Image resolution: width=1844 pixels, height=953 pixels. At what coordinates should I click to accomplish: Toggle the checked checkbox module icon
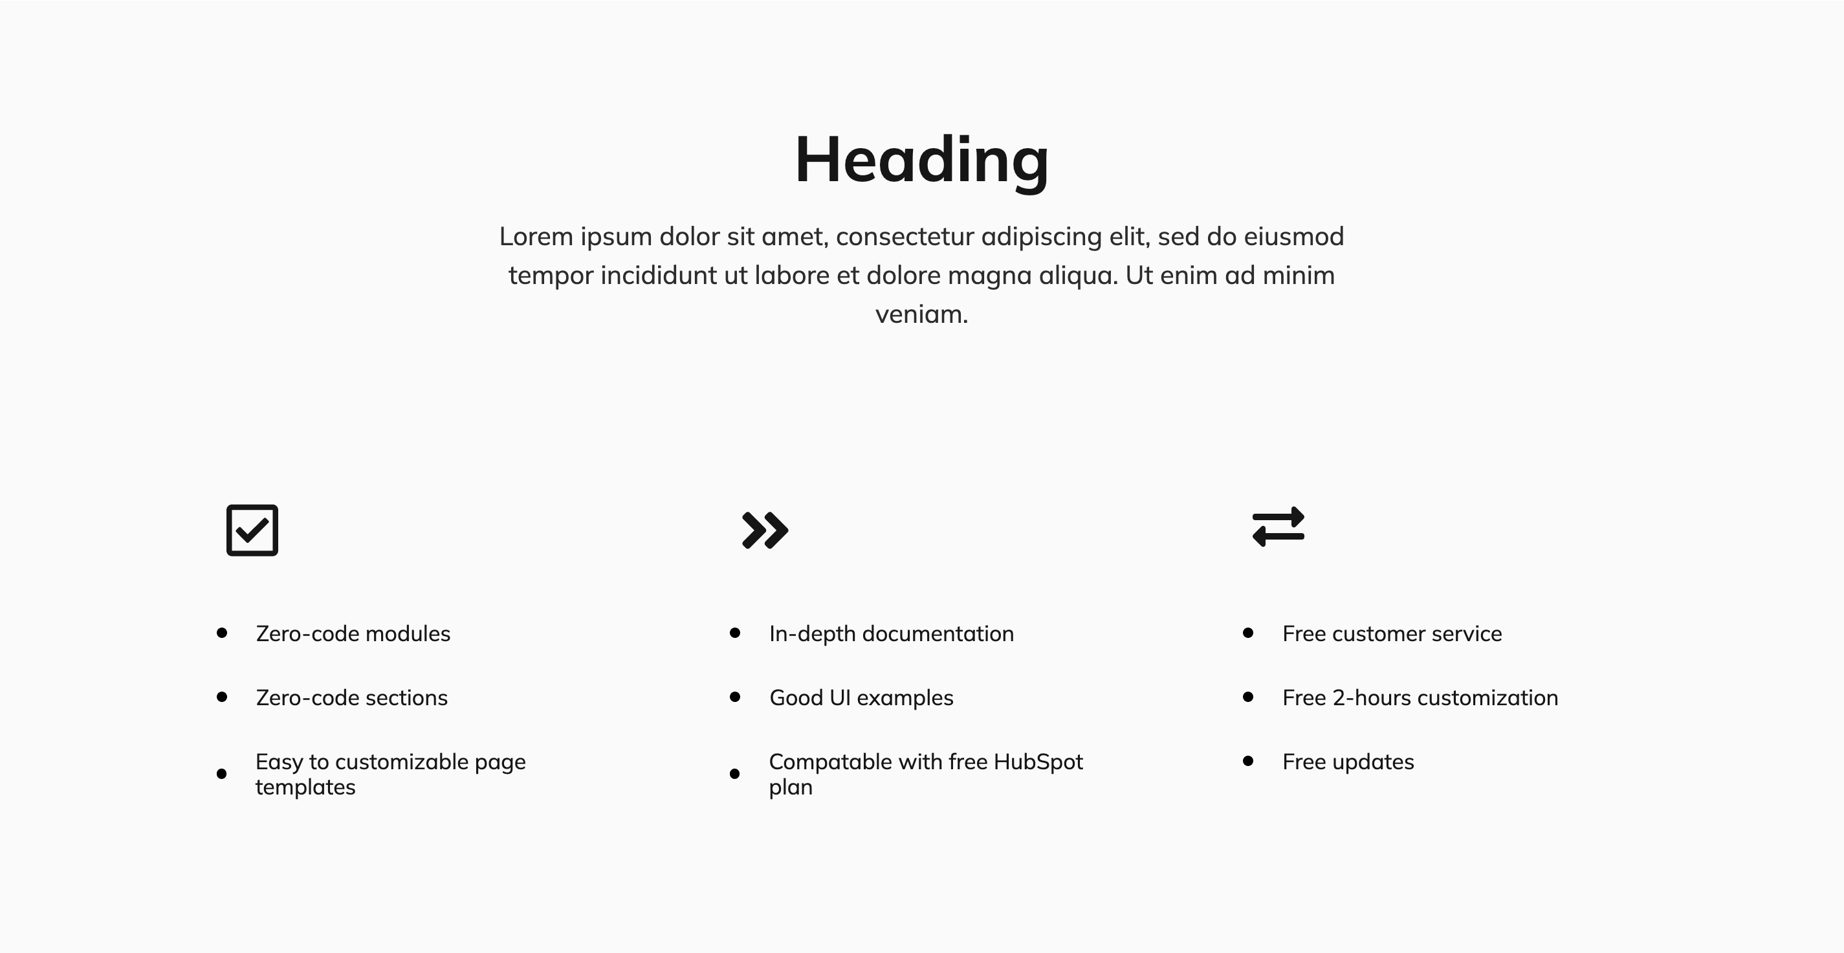click(252, 530)
